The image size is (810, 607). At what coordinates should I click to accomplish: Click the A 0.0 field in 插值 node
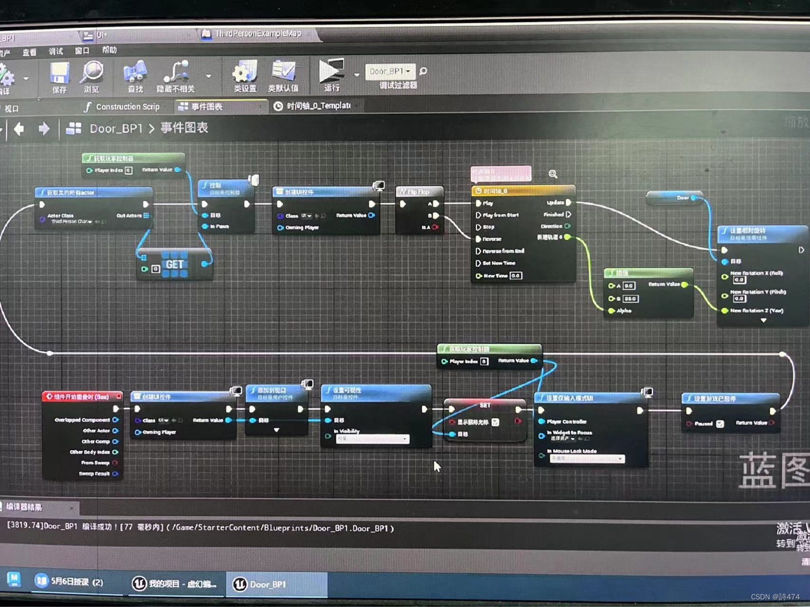coord(628,286)
